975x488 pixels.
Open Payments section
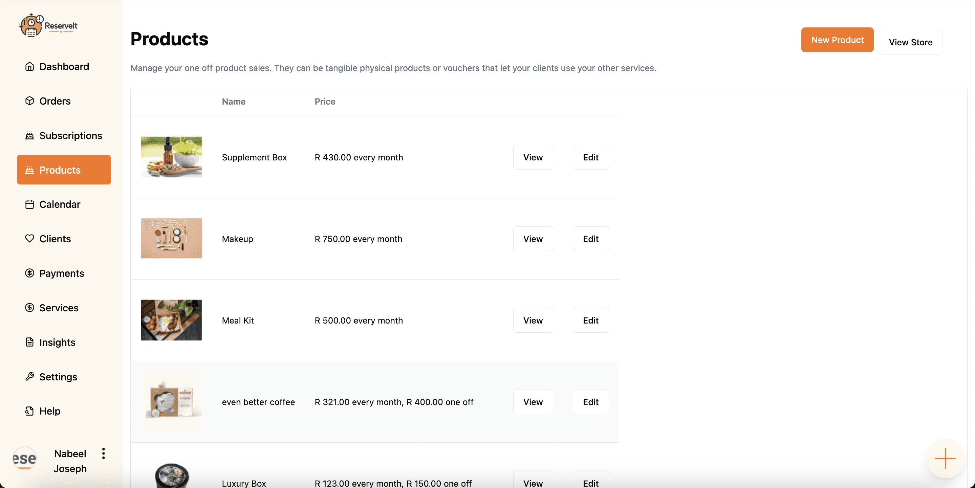64,273
